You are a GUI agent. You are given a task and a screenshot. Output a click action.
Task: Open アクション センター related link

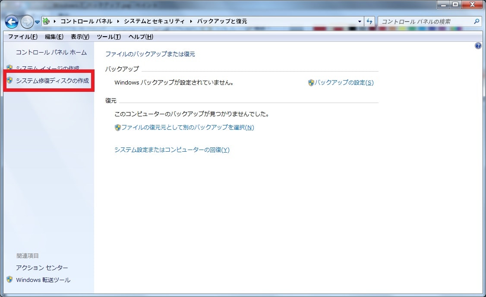click(x=42, y=268)
